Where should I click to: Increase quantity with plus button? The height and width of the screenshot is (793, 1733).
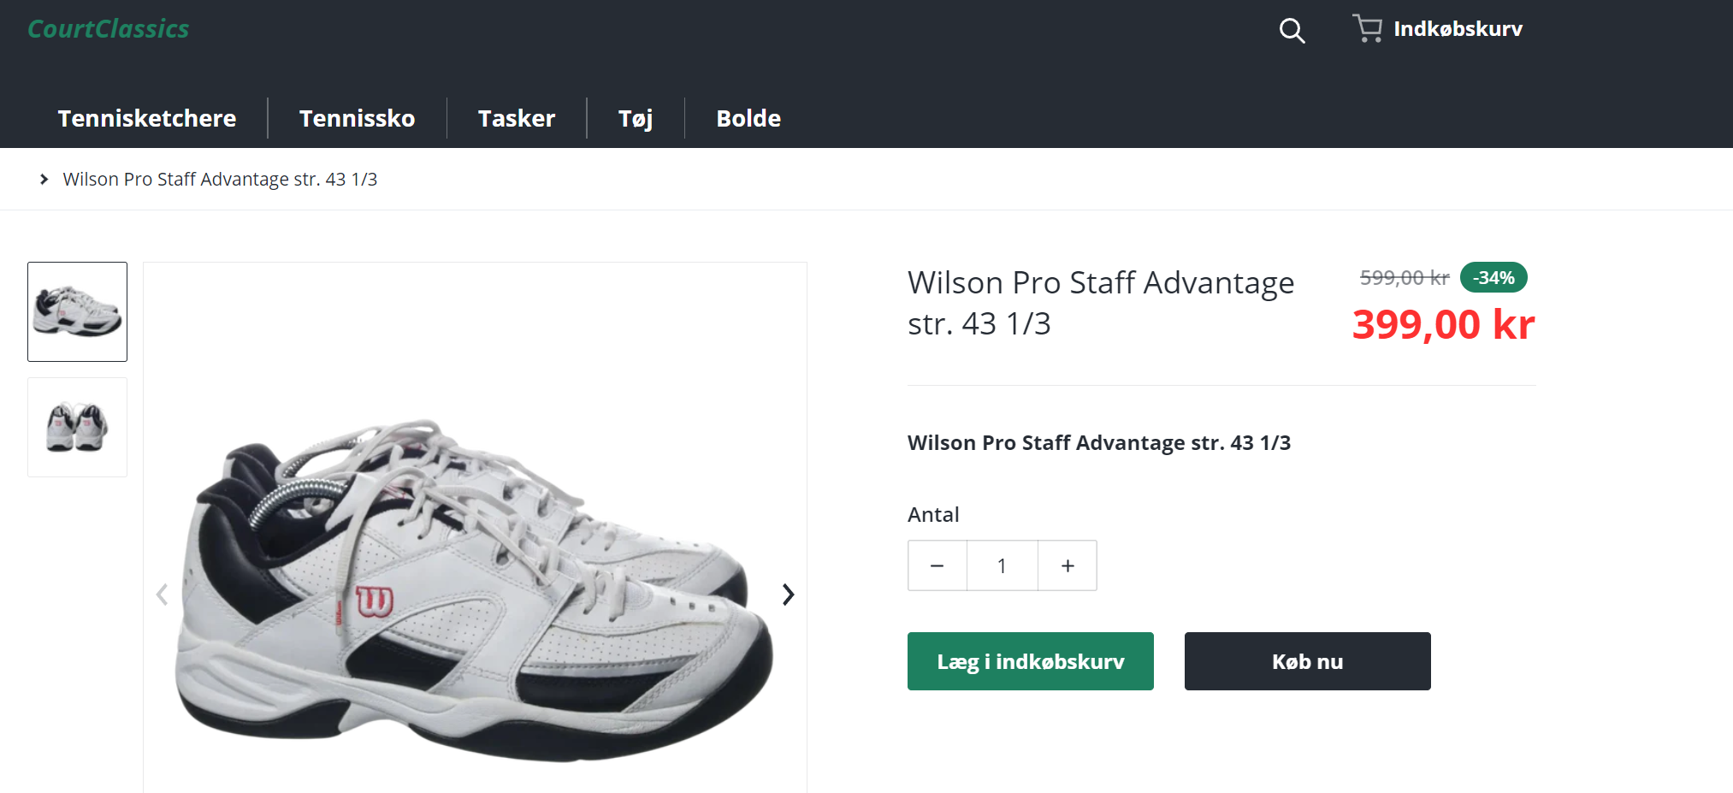[1068, 565]
